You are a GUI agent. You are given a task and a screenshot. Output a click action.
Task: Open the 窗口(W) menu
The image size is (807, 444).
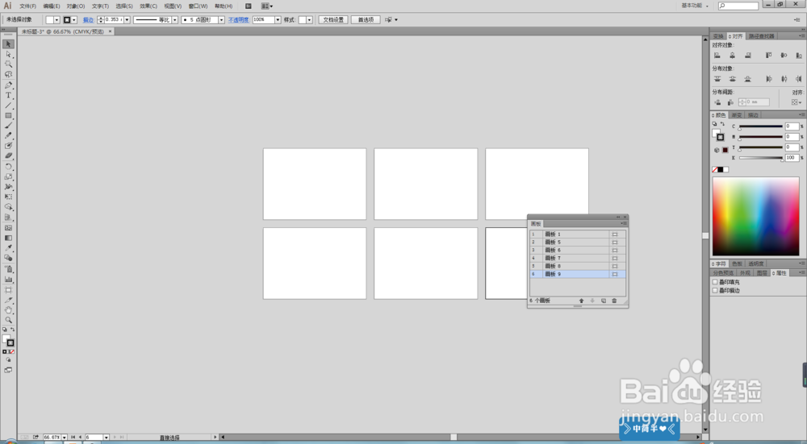pyautogui.click(x=199, y=6)
